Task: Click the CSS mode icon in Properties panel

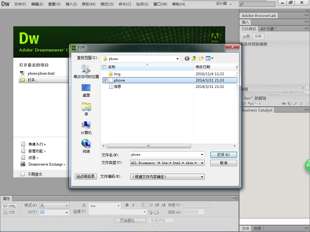Action: pos(9,212)
